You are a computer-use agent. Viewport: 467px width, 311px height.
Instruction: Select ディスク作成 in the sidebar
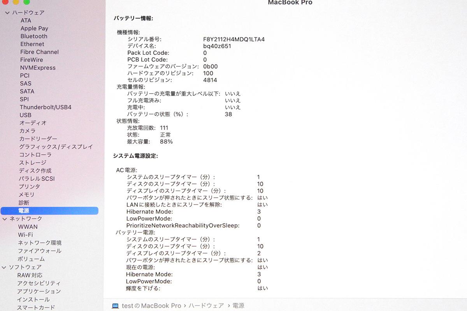[x=35, y=171]
